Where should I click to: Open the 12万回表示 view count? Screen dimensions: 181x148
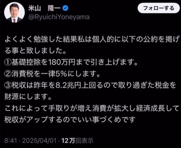click(x=77, y=141)
